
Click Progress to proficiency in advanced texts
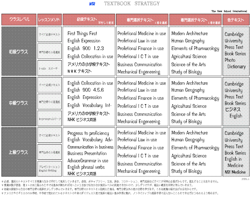88,133
